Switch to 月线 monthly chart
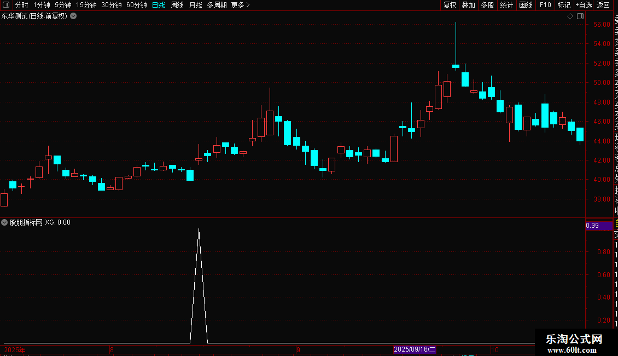The image size is (618, 356). click(x=195, y=5)
